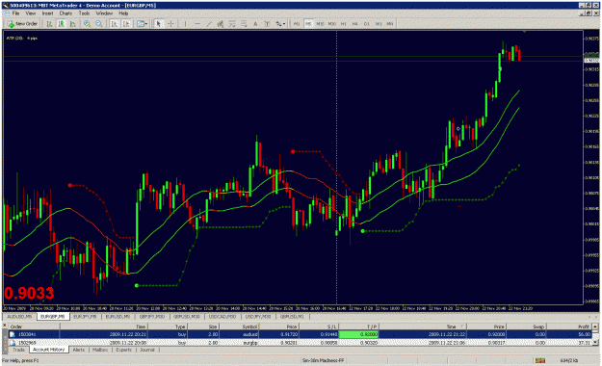Open the Charts menu

(x=65, y=13)
